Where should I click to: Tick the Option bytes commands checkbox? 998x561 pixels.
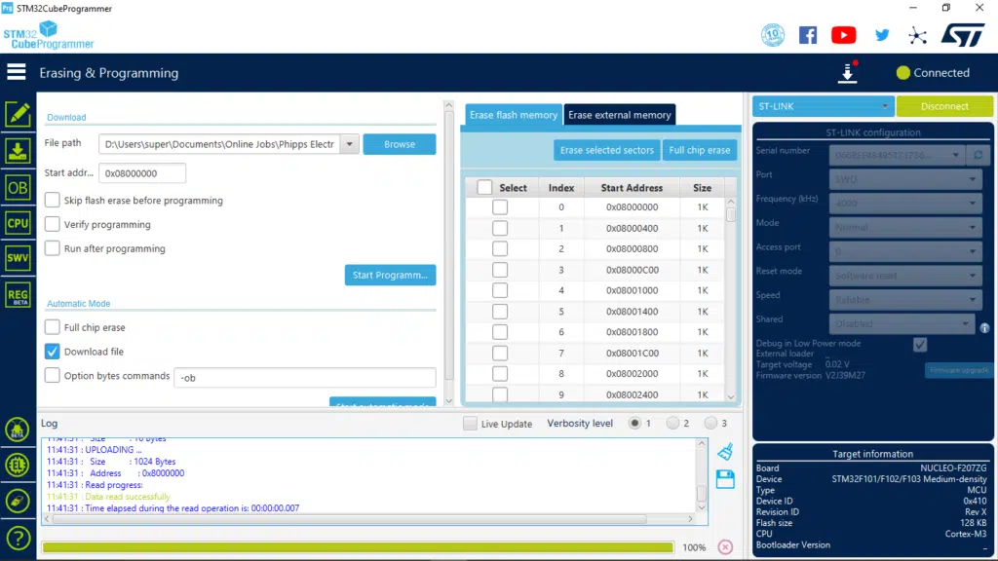53,375
